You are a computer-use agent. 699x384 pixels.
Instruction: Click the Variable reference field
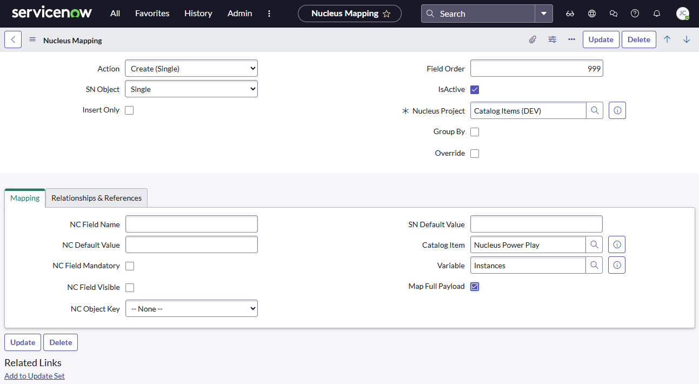(x=528, y=266)
